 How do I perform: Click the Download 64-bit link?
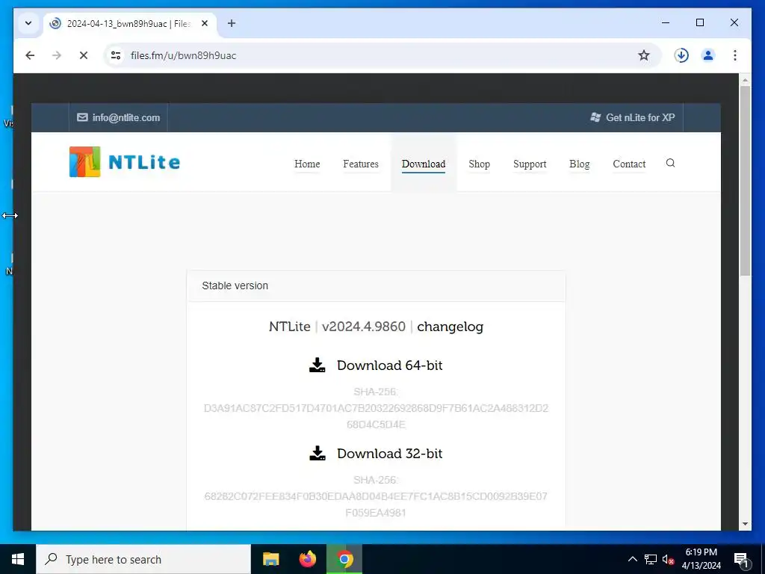[x=389, y=365]
